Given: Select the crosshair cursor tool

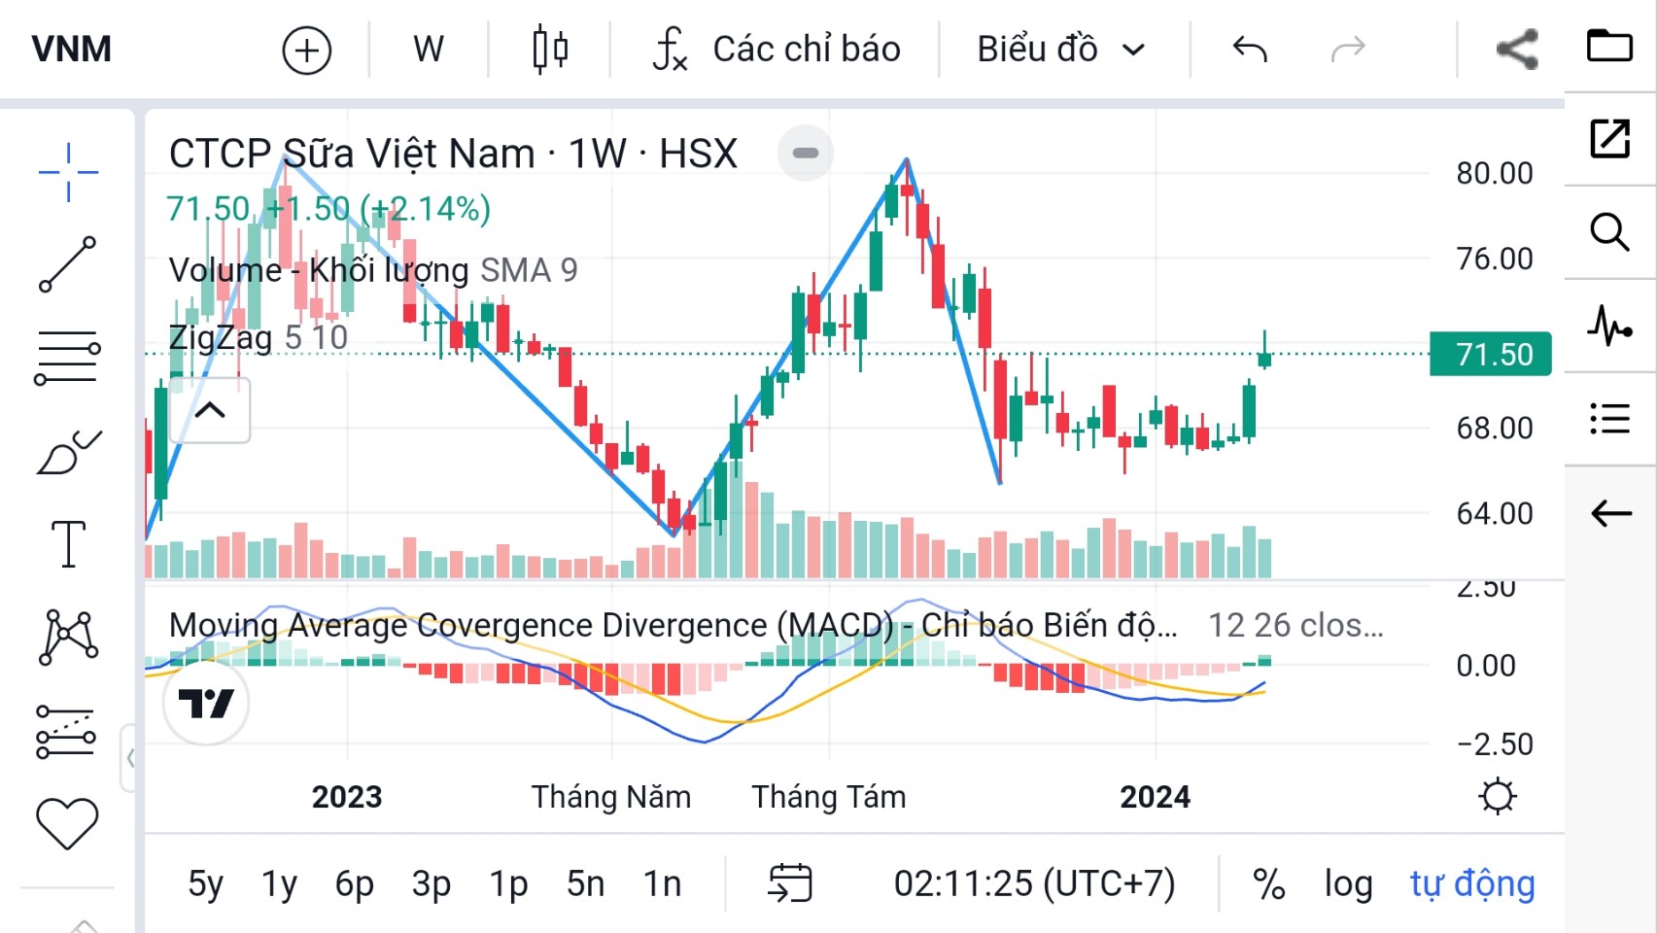Looking at the screenshot, I should (x=68, y=172).
